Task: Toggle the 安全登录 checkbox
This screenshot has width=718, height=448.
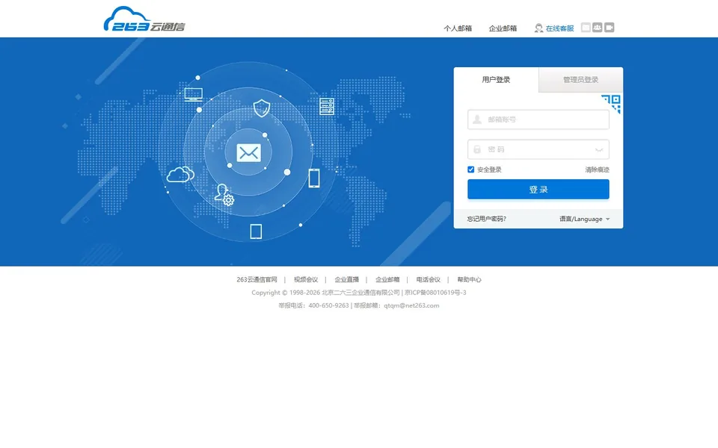Action: [470, 169]
